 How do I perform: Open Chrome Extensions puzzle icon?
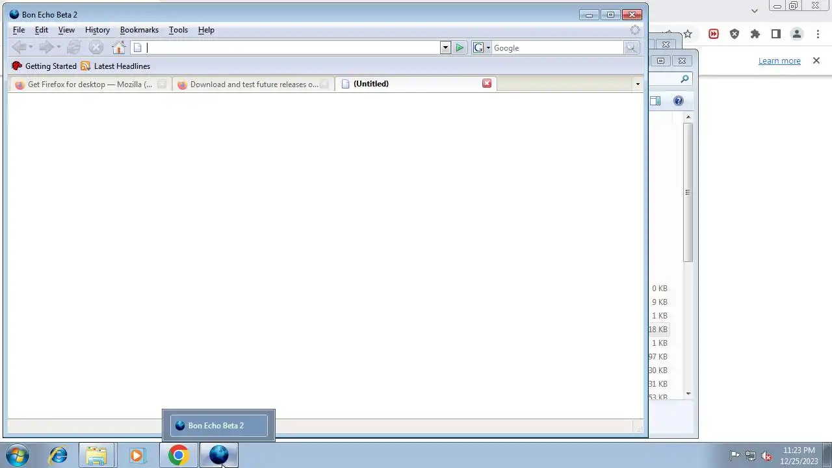tap(755, 34)
